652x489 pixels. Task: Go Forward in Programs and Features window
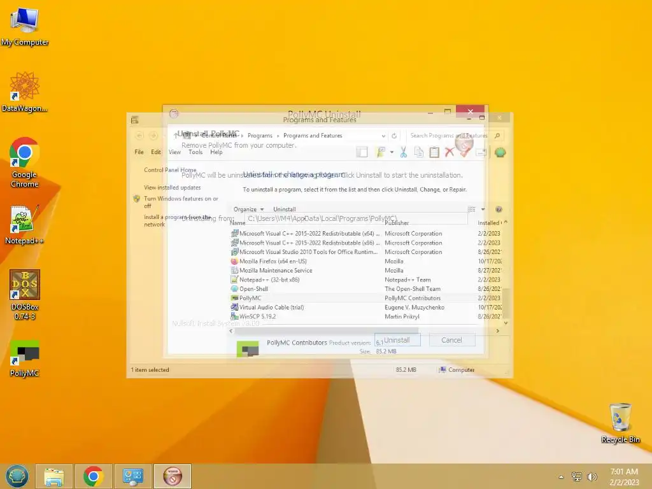(153, 136)
